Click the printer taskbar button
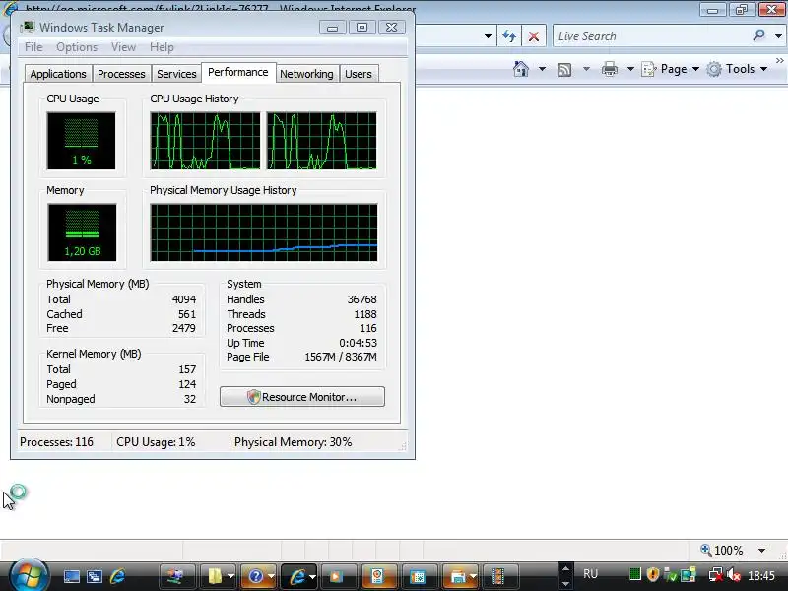The height and width of the screenshot is (591, 788). [460, 576]
